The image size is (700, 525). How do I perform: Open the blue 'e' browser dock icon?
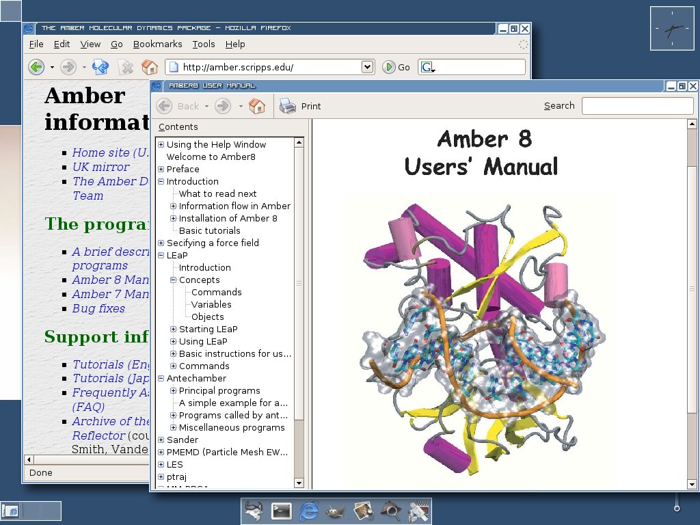point(309,511)
